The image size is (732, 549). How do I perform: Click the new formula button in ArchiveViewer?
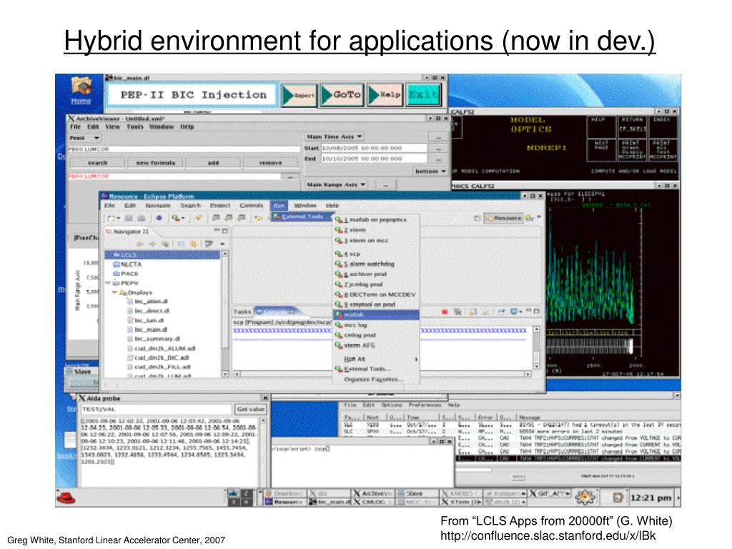pyautogui.click(x=155, y=162)
